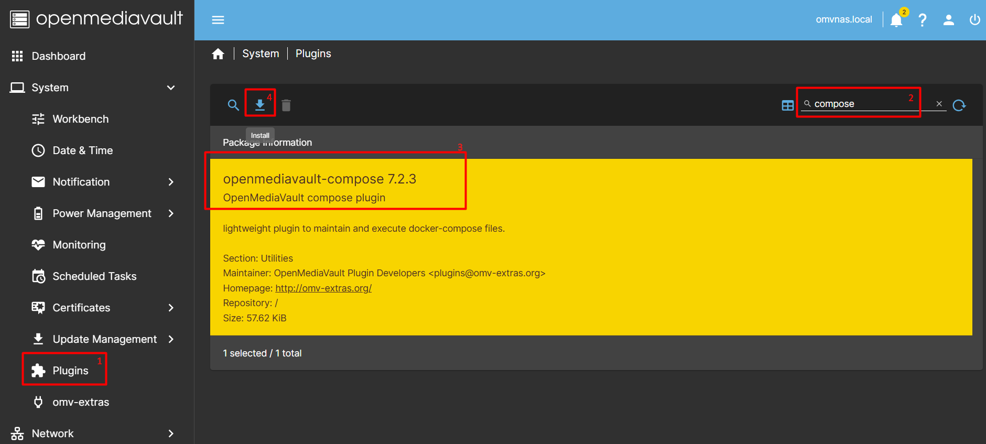Go to home via breadcrumb icon
This screenshot has height=444, width=986.
tap(218, 54)
